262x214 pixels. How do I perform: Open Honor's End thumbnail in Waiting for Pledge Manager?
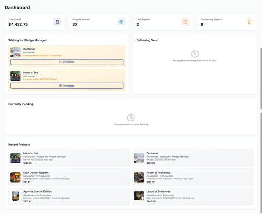point(16,76)
